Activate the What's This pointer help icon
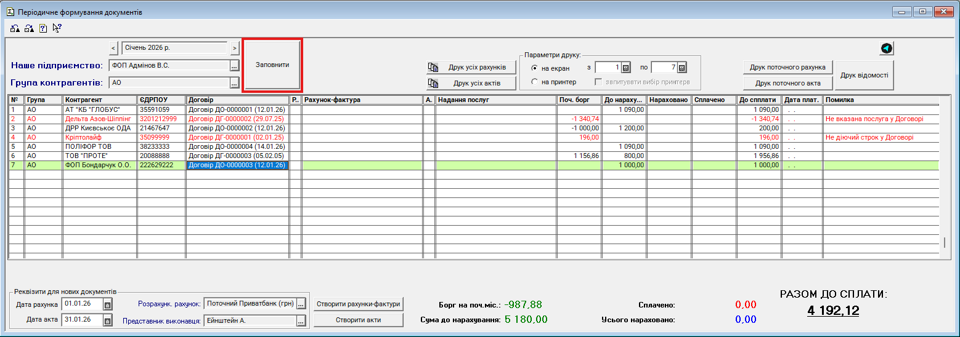This screenshot has height=337, width=960. pyautogui.click(x=57, y=28)
